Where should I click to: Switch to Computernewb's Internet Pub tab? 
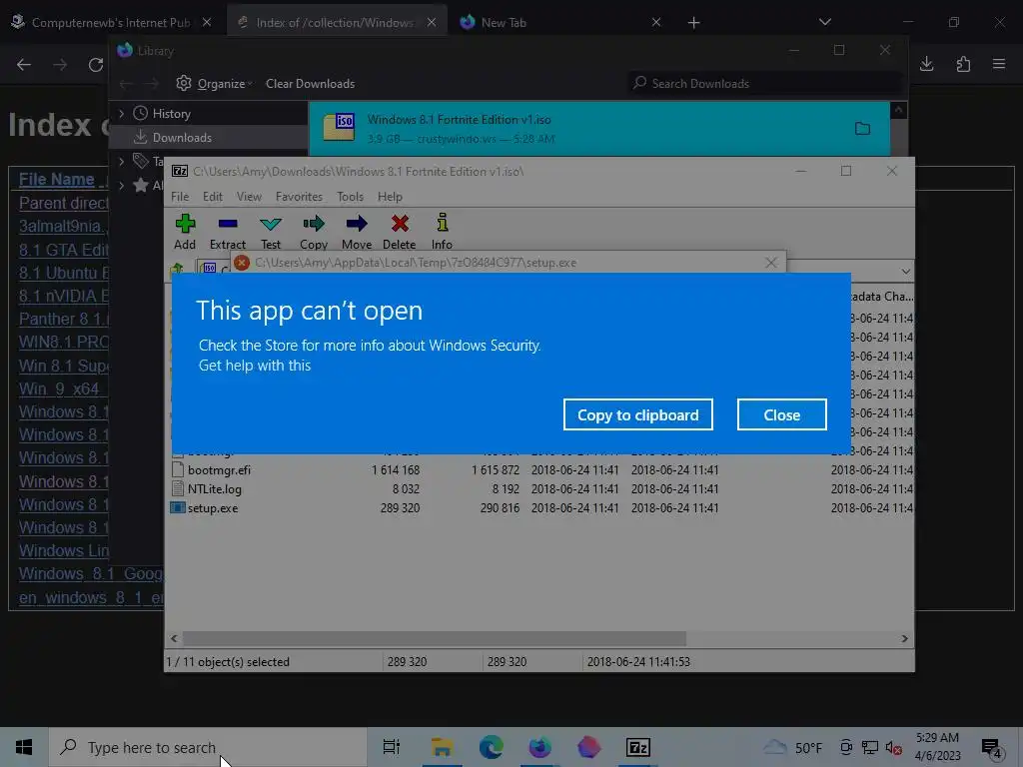tap(111, 22)
